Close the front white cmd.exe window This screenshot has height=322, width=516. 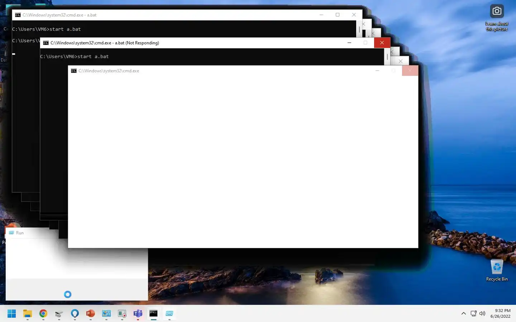click(x=410, y=71)
